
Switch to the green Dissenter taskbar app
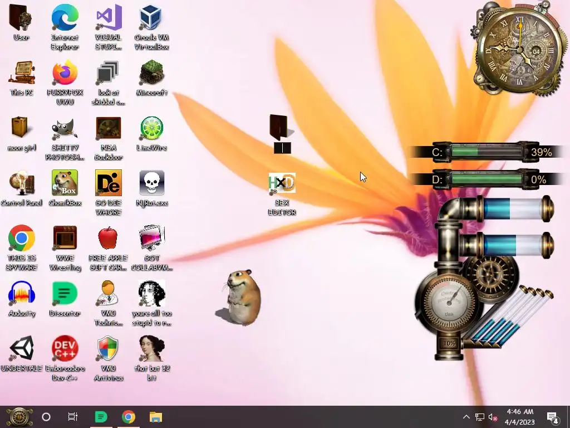(x=101, y=417)
